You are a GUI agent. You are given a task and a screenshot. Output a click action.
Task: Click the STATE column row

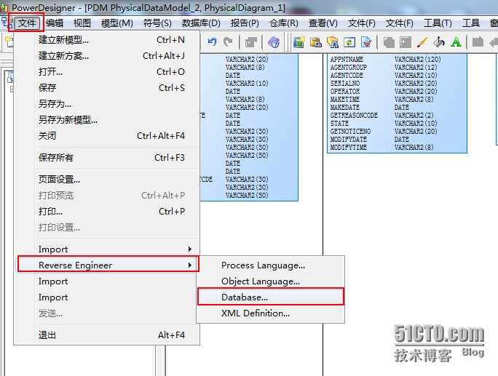[x=397, y=123]
